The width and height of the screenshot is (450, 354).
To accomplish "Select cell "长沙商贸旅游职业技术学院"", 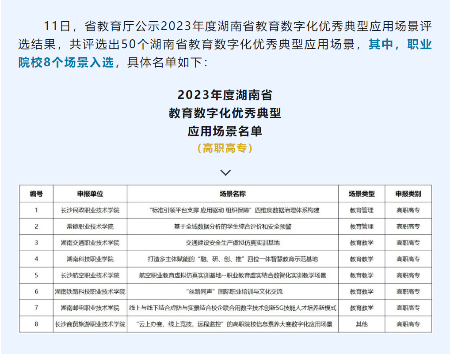I will click(90, 324).
